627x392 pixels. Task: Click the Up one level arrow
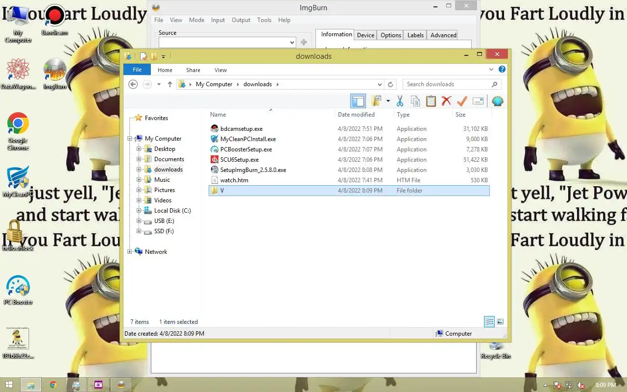click(170, 84)
